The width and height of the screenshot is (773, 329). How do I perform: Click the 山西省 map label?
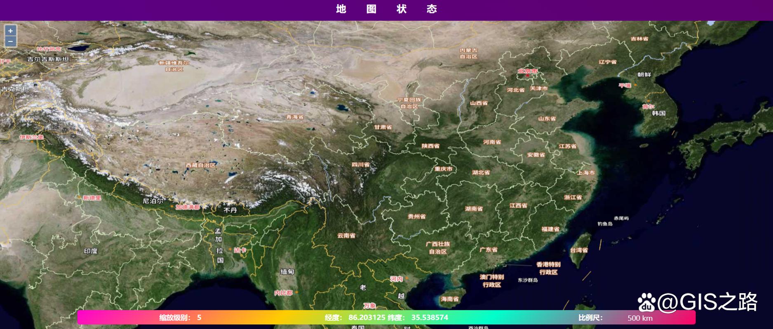coord(479,103)
